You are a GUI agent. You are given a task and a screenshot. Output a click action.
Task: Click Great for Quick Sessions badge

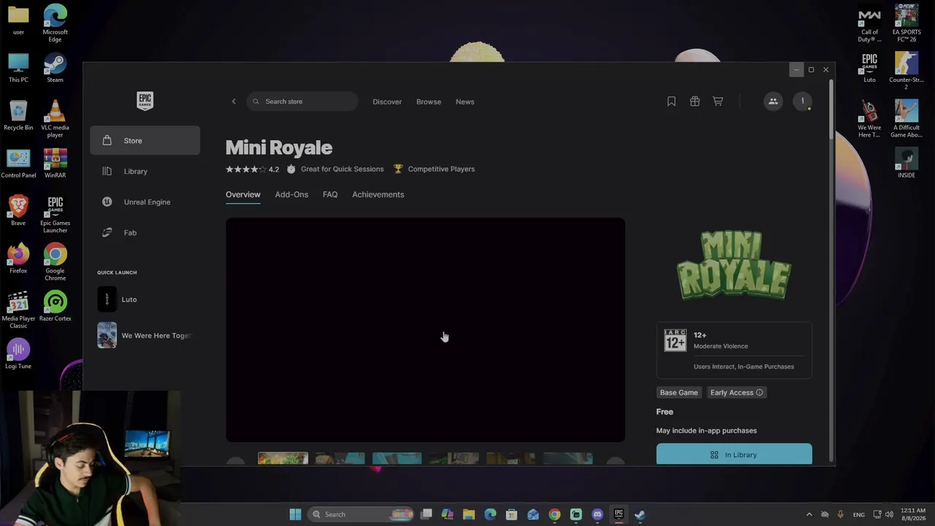335,169
